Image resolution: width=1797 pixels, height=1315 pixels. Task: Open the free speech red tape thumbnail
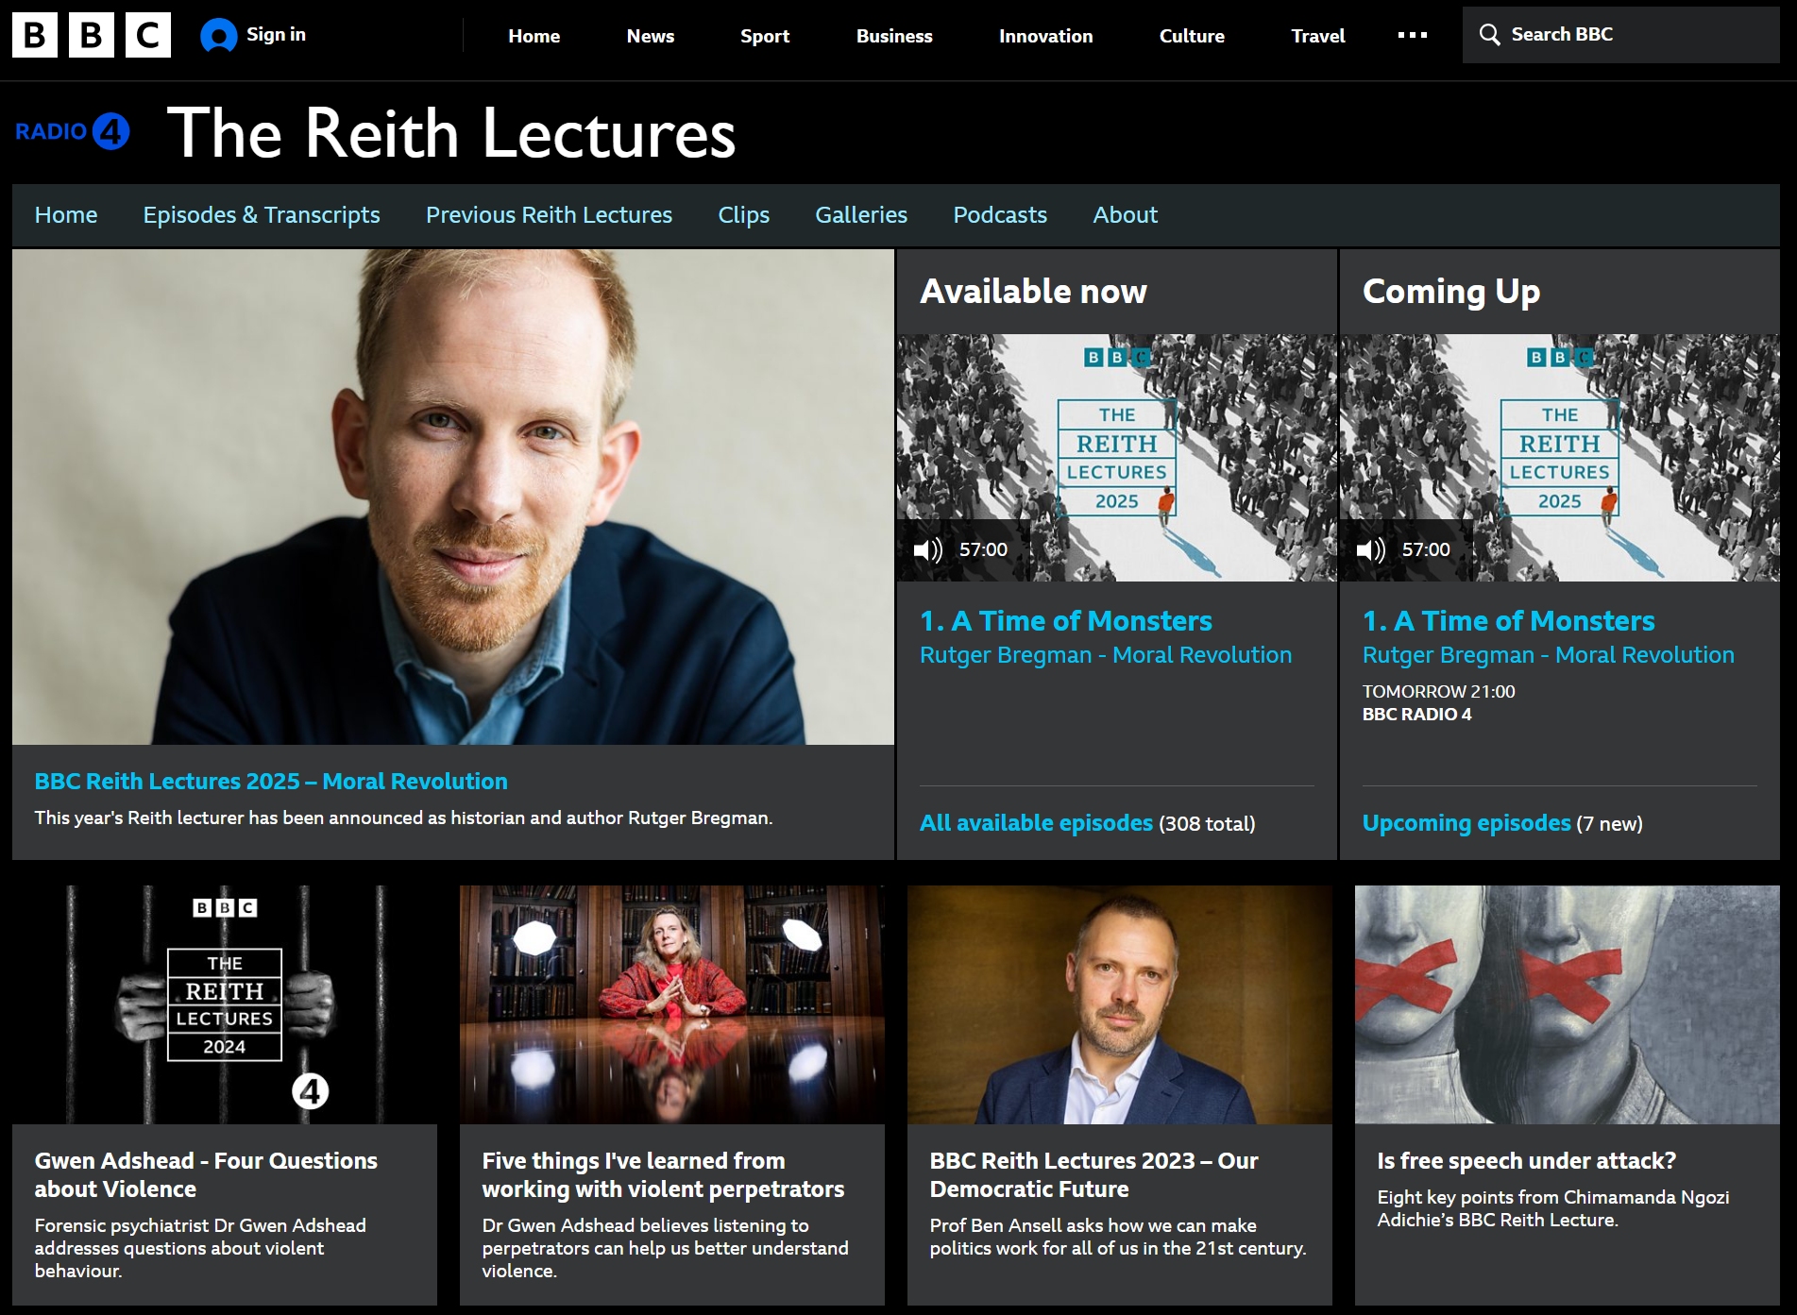tap(1567, 1004)
